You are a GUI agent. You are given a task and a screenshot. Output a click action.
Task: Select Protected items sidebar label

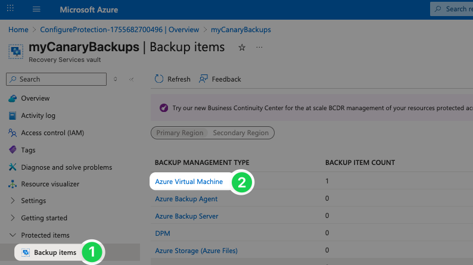[x=45, y=235]
